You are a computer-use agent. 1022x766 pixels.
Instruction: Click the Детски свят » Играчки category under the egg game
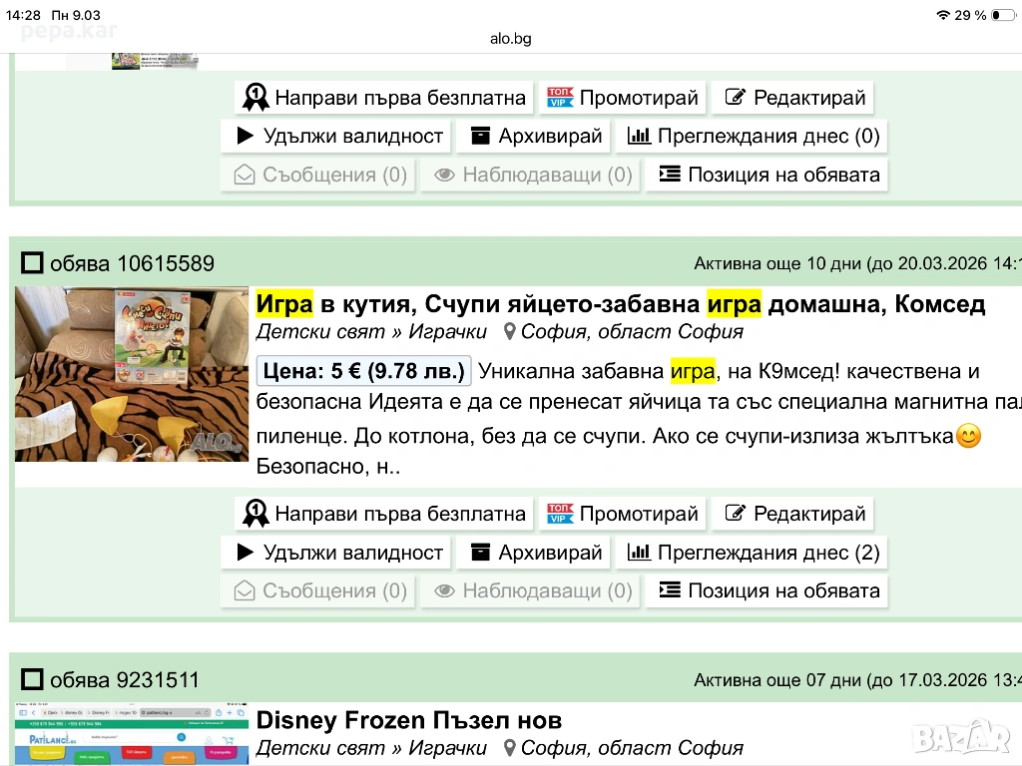tap(371, 332)
